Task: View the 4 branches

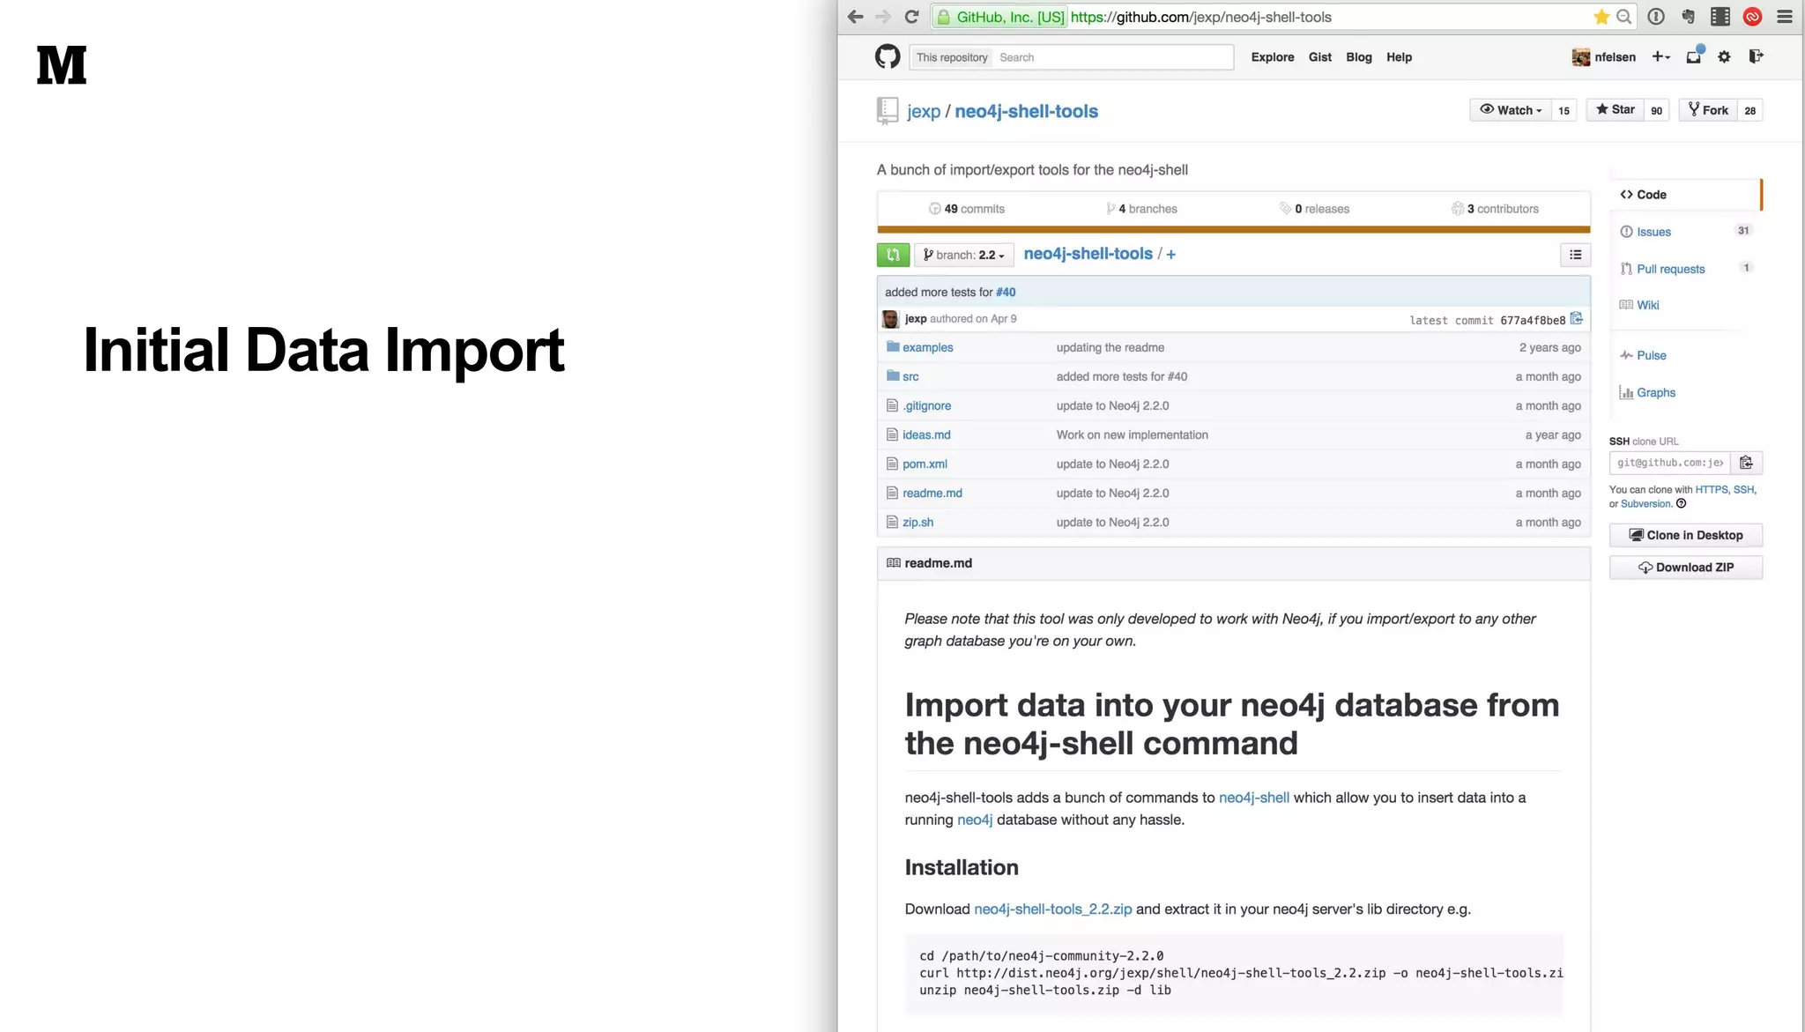Action: [1141, 209]
